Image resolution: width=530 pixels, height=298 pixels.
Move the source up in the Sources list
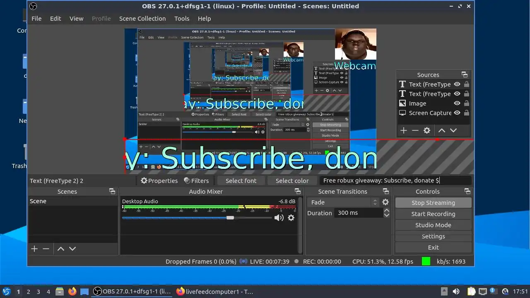tap(442, 130)
